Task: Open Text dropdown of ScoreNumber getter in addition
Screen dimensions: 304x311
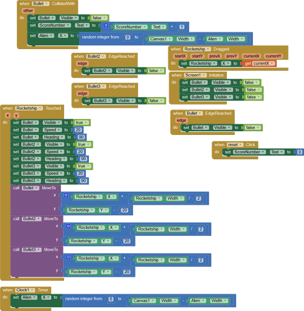Action: [x=159, y=27]
